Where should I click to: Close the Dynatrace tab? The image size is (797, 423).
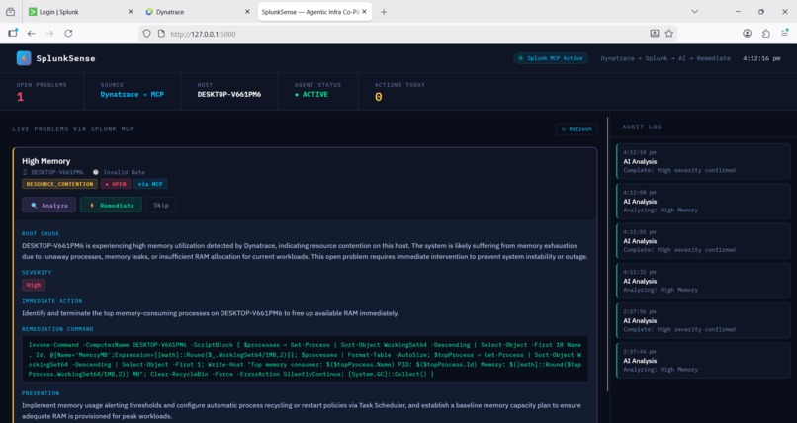click(x=247, y=12)
